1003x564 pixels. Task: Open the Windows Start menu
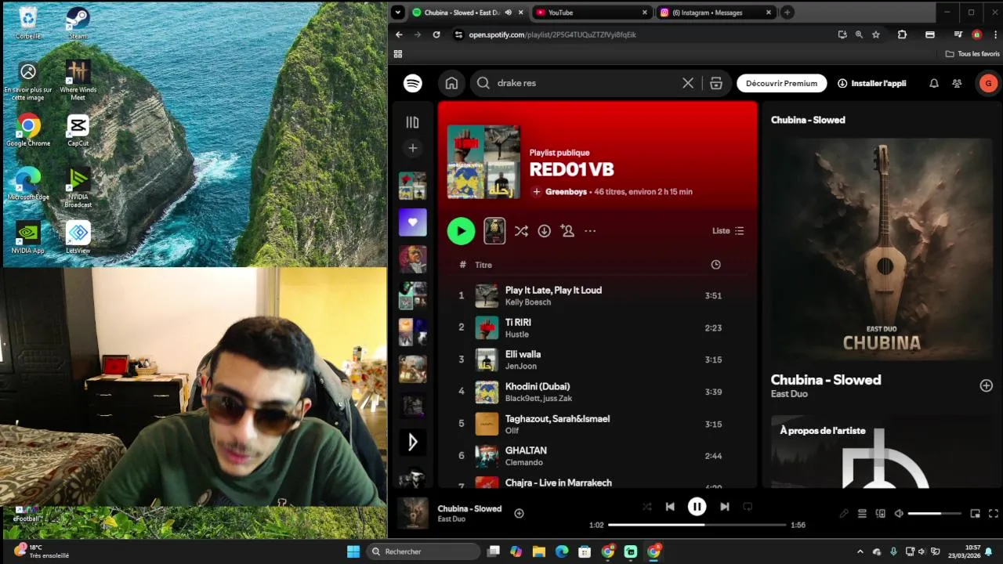(x=353, y=551)
